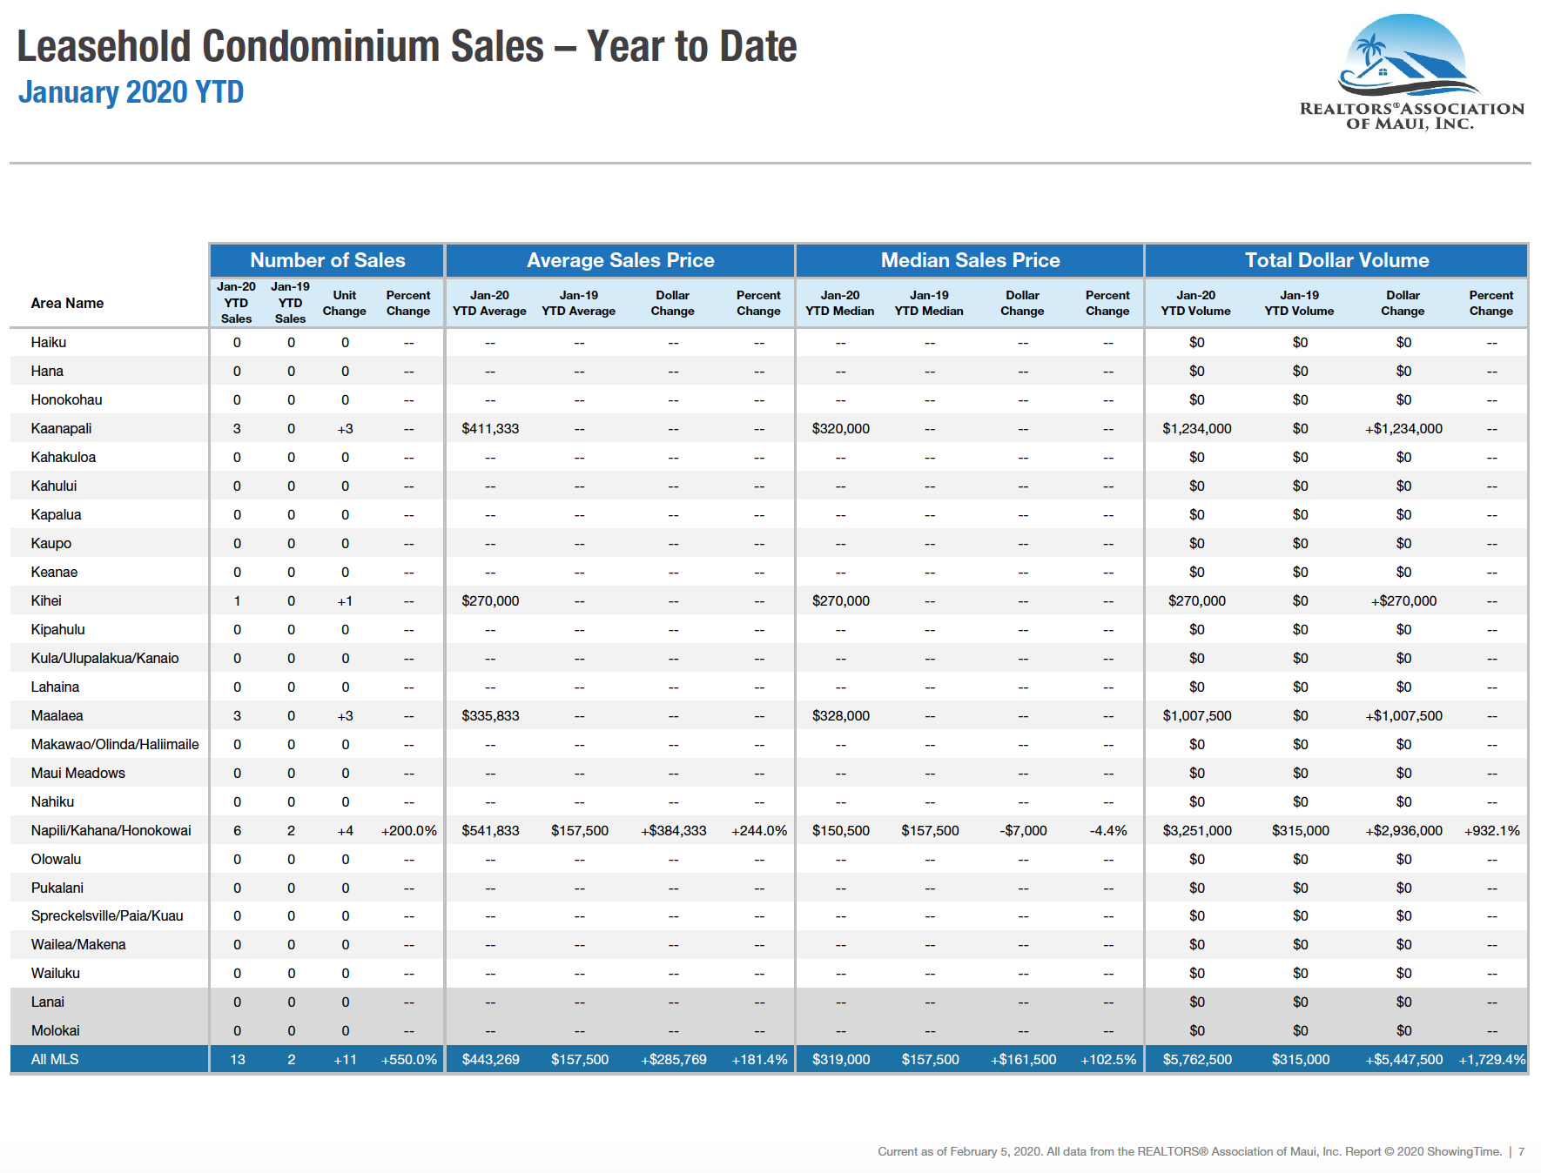Click the 'Jan-19 YTD Median' column header
Viewport: 1541px width, 1173px height.
click(x=929, y=303)
